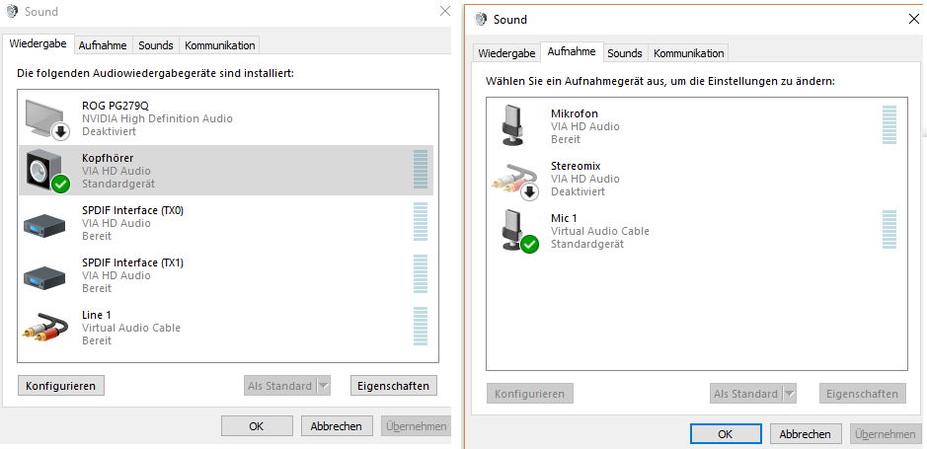Click the Stereomix cable icon

(514, 179)
